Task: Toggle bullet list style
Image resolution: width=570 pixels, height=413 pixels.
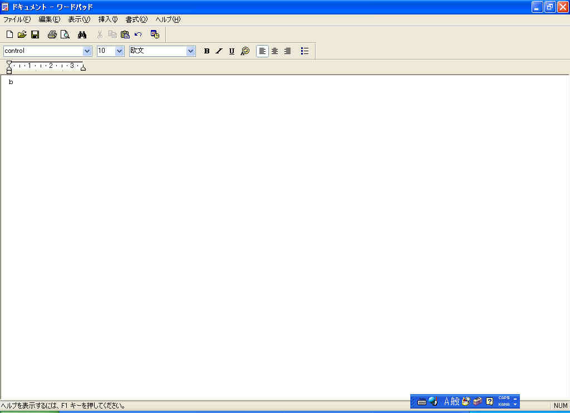Action: pos(304,51)
